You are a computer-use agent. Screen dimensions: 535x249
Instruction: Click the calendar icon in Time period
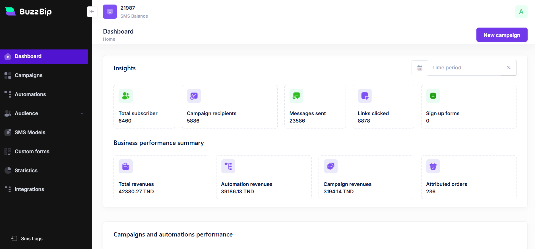[420, 68]
